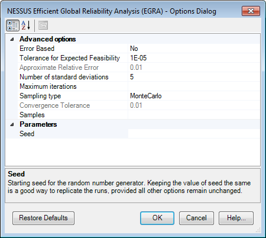Open the Property Pages toolbar icon
The image size is (266, 238).
(x=43, y=25)
